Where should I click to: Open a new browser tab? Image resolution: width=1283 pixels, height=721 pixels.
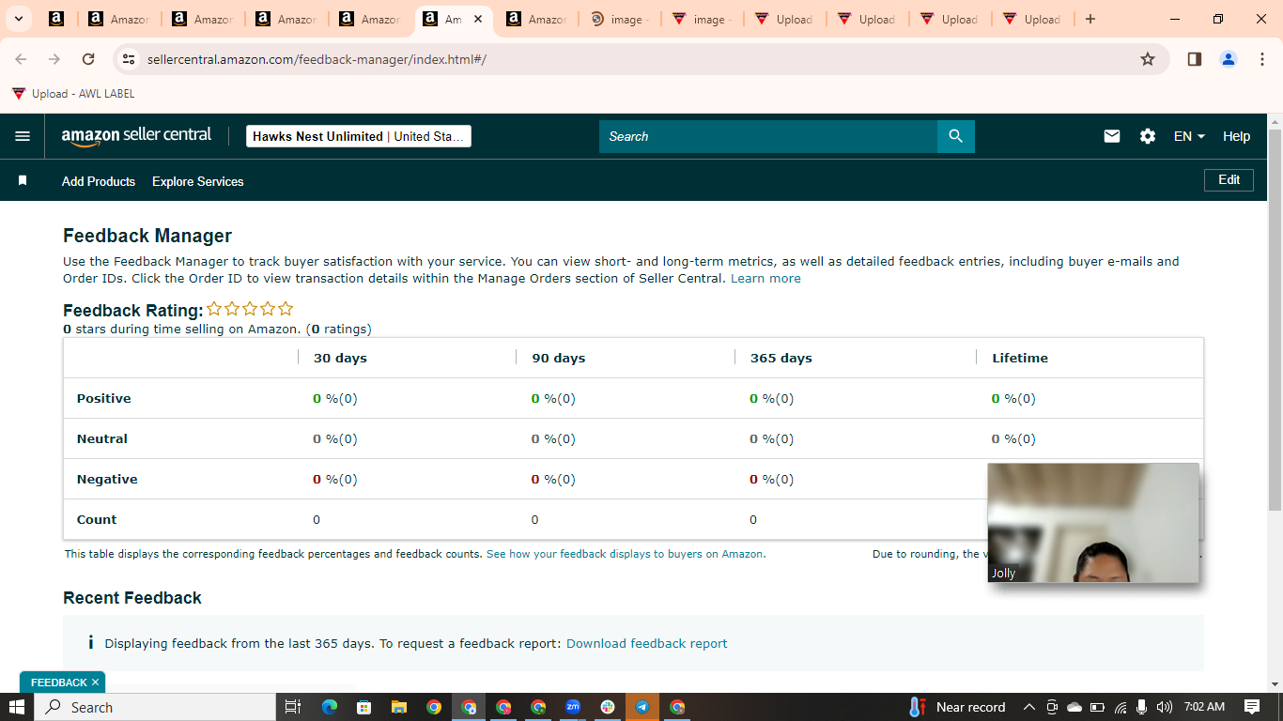(x=1090, y=19)
